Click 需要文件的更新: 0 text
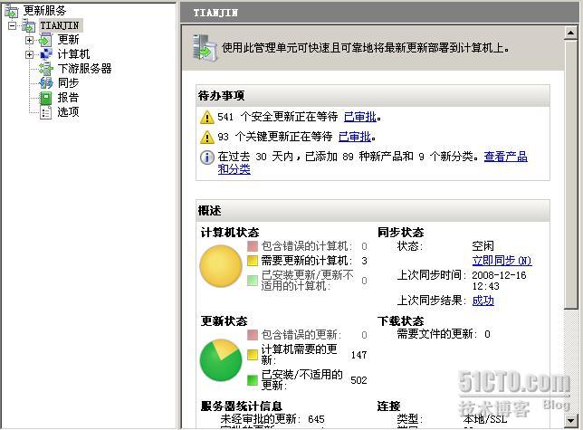Image resolution: width=583 pixels, height=430 pixels. (444, 334)
